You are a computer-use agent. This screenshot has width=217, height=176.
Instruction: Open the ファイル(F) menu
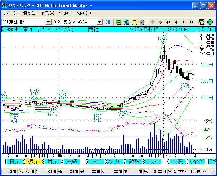11,13
